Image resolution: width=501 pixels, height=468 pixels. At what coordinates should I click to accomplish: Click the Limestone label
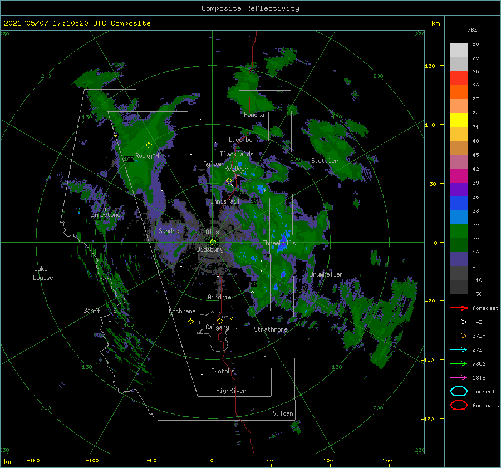point(105,215)
